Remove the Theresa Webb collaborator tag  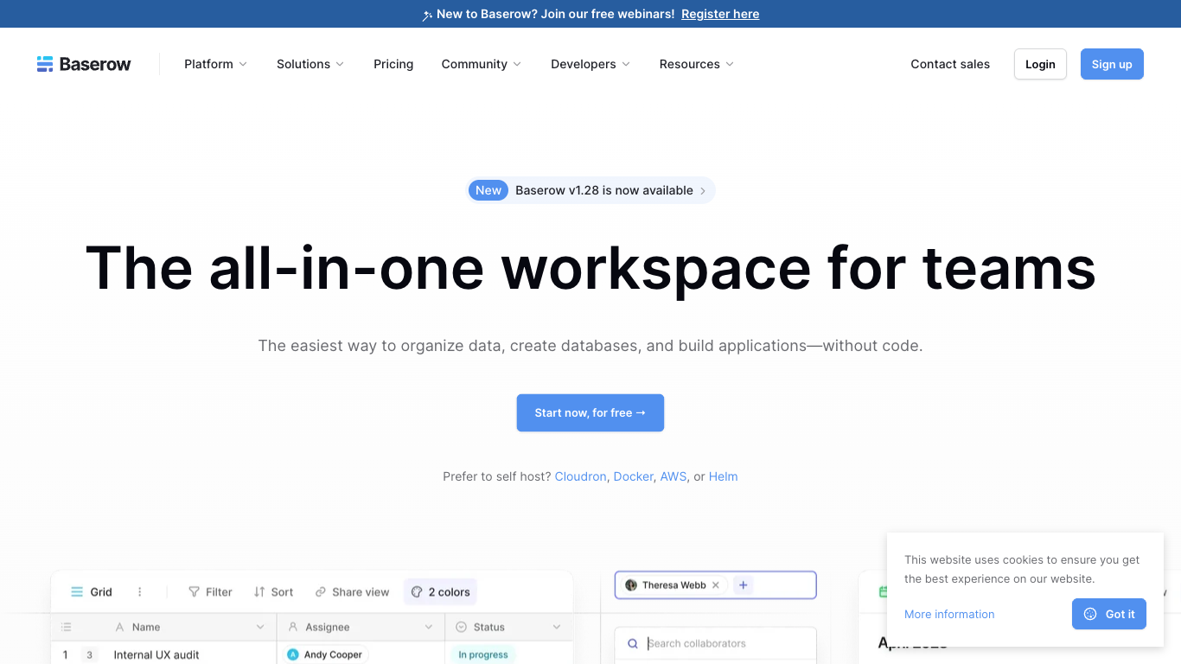tap(716, 585)
